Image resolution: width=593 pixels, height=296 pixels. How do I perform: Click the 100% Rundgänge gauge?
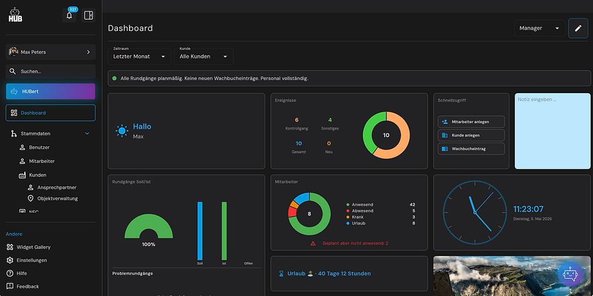(149, 226)
